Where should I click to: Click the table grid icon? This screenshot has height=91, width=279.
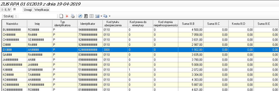[x=97, y=16]
